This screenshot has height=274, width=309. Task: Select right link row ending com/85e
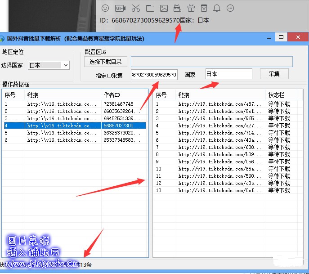tap(228, 169)
